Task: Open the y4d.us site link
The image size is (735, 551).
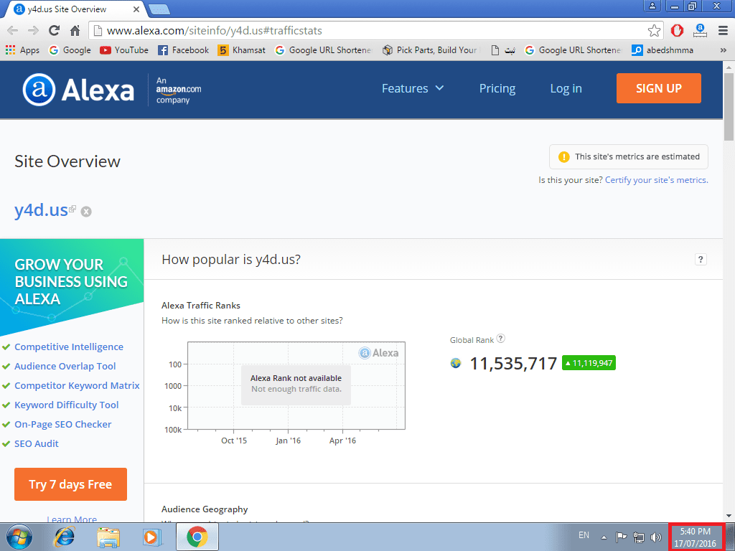Action: pyautogui.click(x=41, y=210)
